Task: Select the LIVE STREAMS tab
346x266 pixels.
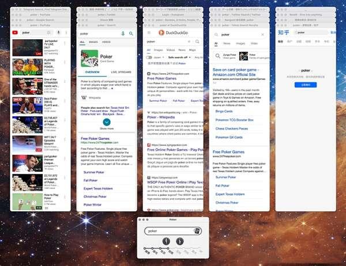Action: click(121, 72)
